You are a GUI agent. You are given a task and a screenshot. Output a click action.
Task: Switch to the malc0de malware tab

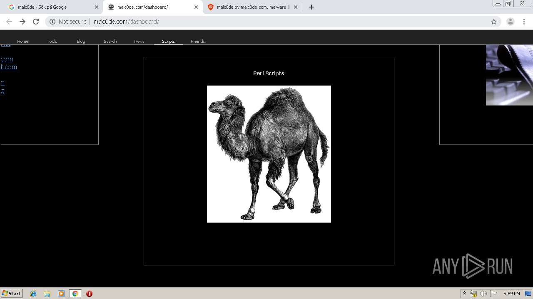252,7
